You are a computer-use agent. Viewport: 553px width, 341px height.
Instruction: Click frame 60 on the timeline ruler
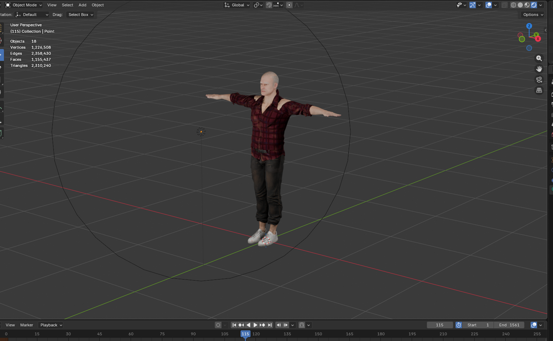tap(131, 334)
